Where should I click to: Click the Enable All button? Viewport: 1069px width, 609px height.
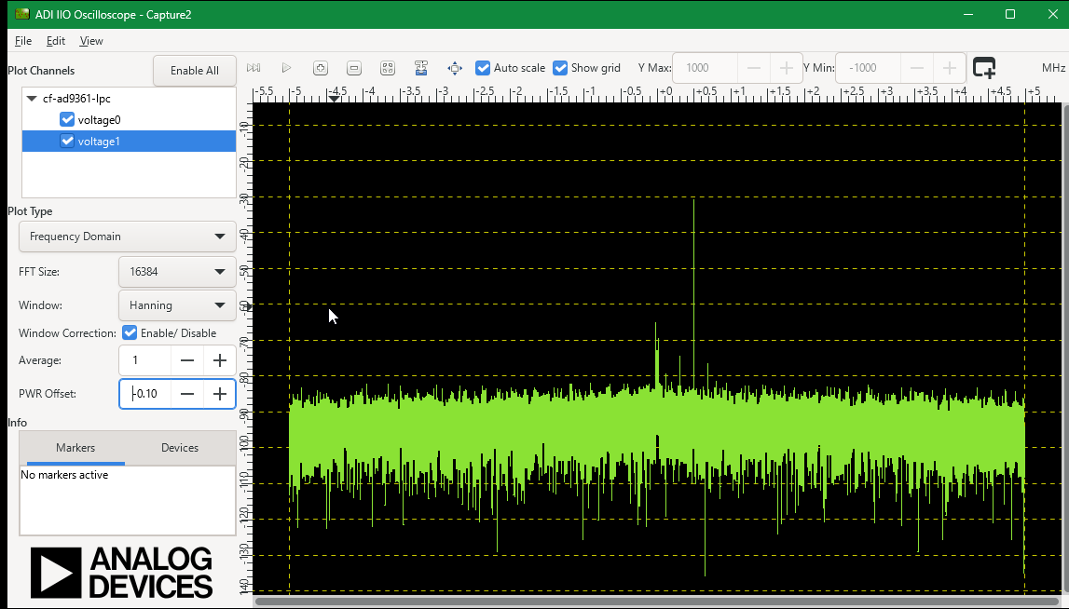coord(194,71)
